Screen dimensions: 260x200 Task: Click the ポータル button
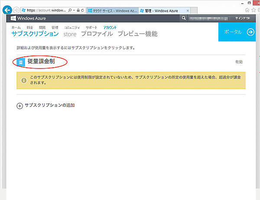click(x=237, y=32)
